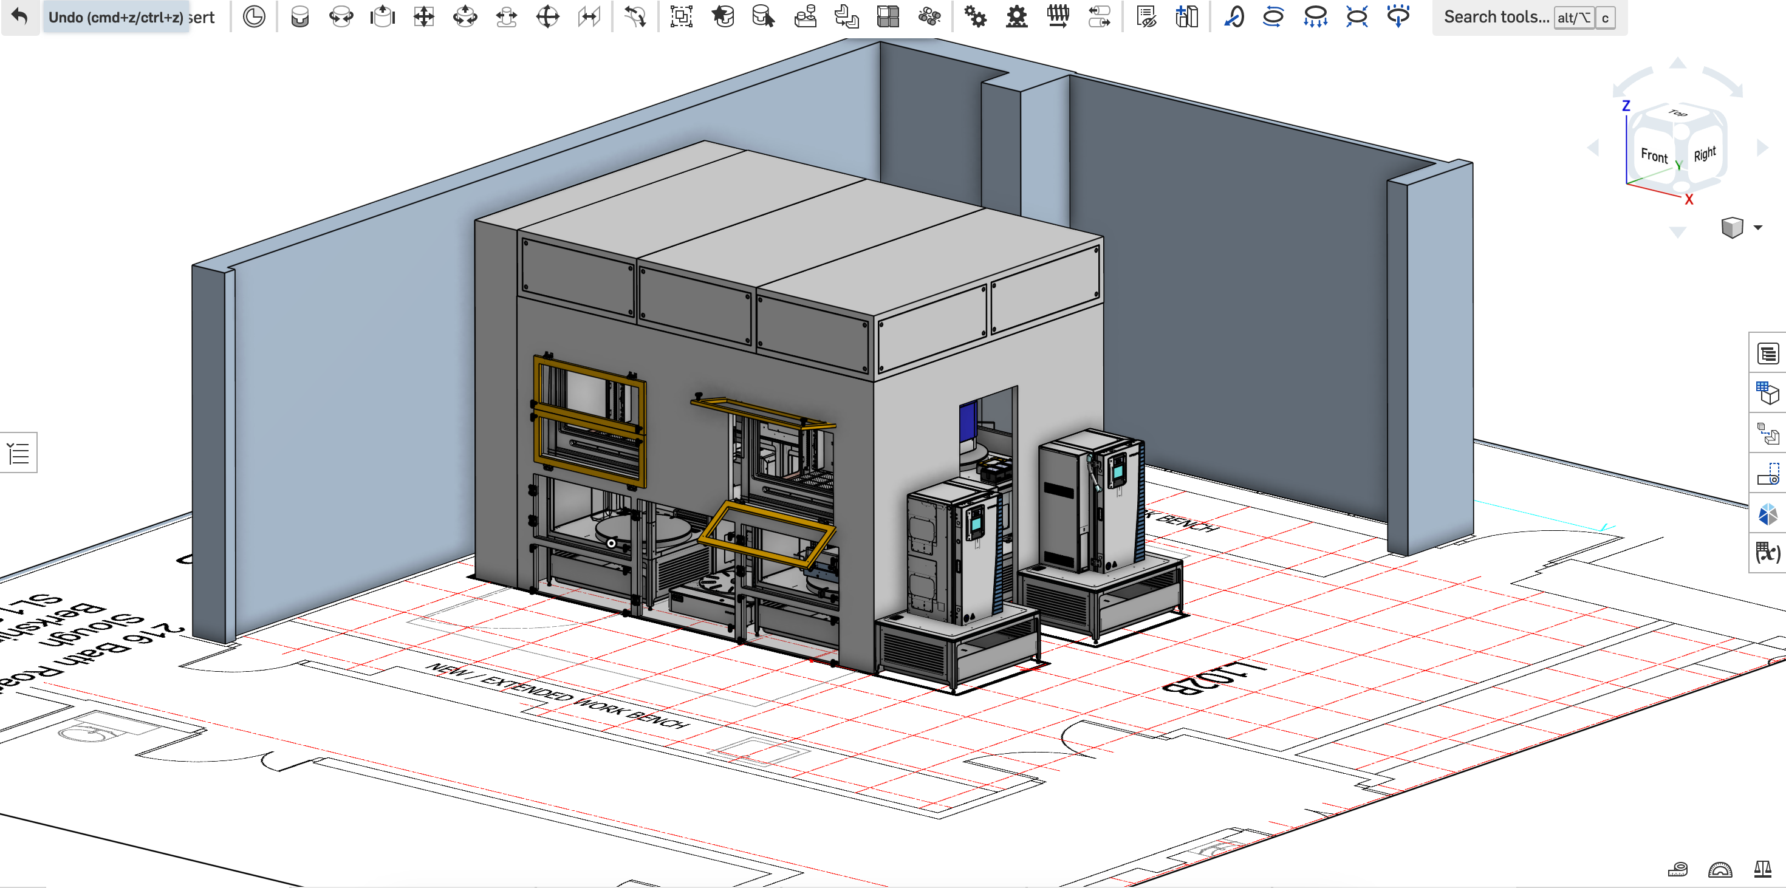The height and width of the screenshot is (888, 1786).
Task: Select the Tangent mate tool
Action: pos(634,16)
